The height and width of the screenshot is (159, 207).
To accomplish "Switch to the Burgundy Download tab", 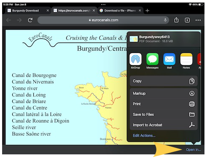I will point(25,11).
